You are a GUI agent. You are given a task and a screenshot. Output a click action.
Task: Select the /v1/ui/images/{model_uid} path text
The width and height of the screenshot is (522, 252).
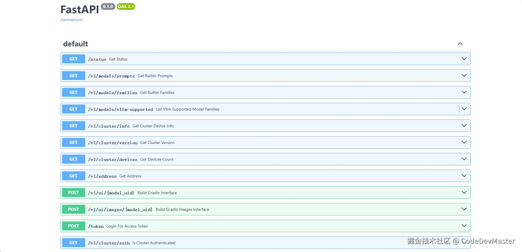point(120,210)
